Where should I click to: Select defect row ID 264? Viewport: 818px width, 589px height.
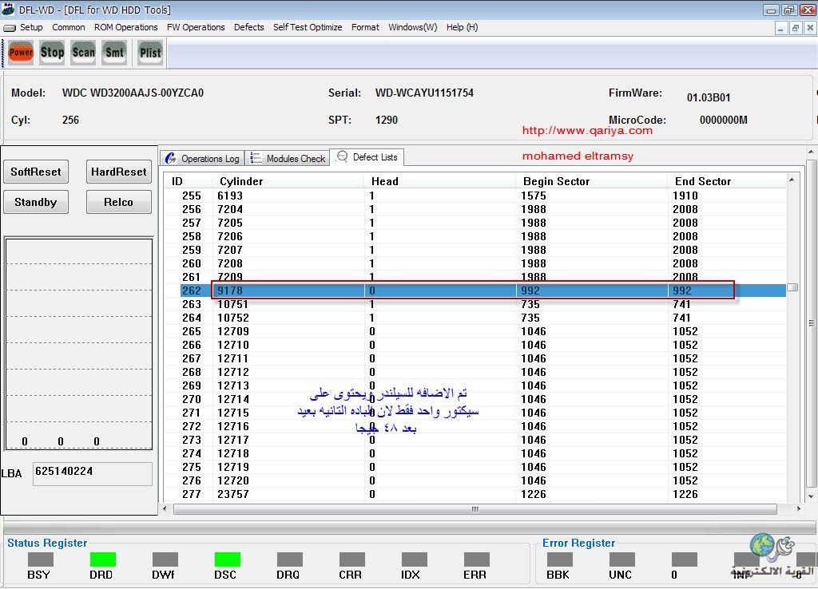pyautogui.click(x=475, y=318)
